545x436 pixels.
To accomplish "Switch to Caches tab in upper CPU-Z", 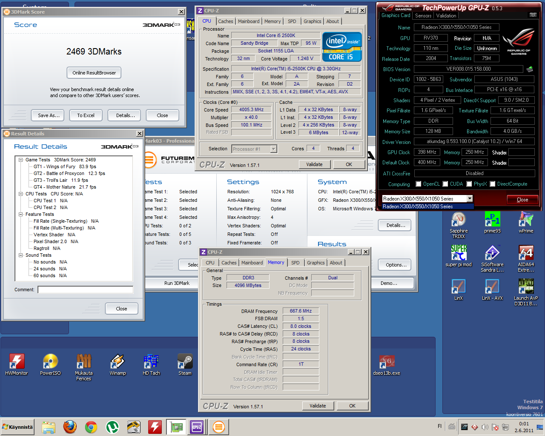I will pyautogui.click(x=226, y=21).
